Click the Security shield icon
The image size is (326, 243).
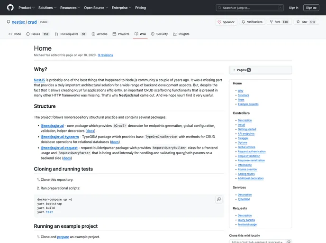[x=153, y=34]
